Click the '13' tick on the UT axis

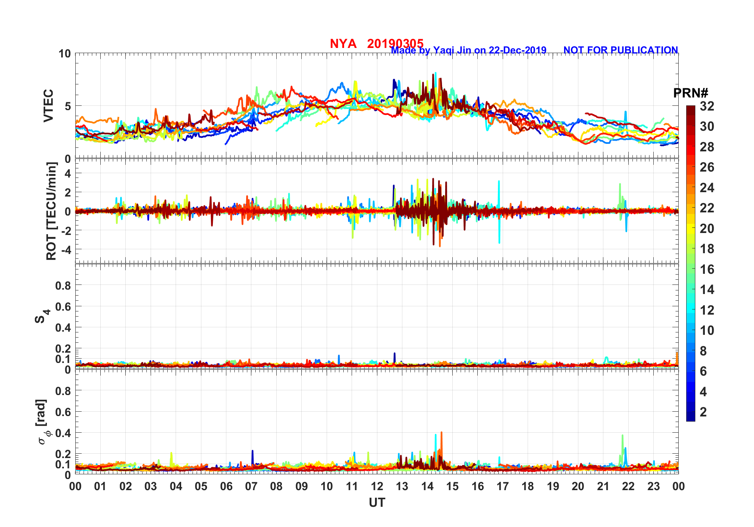pyautogui.click(x=402, y=487)
